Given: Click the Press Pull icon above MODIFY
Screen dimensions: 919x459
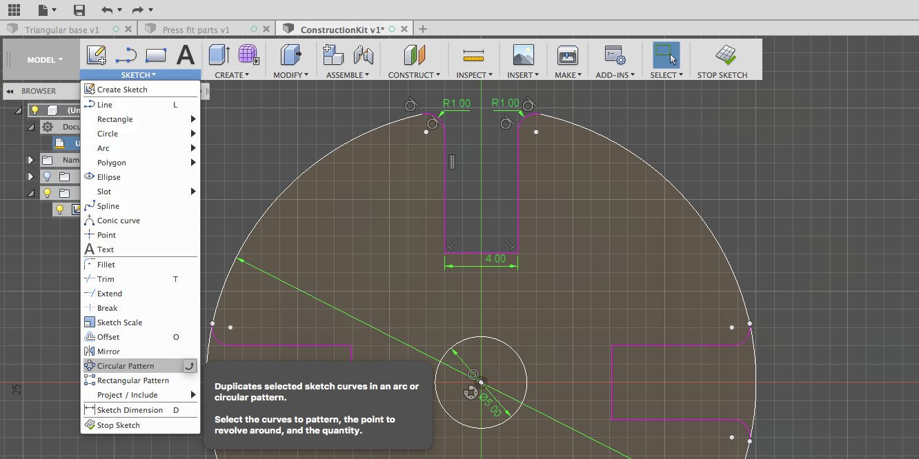Looking at the screenshot, I should pyautogui.click(x=291, y=55).
